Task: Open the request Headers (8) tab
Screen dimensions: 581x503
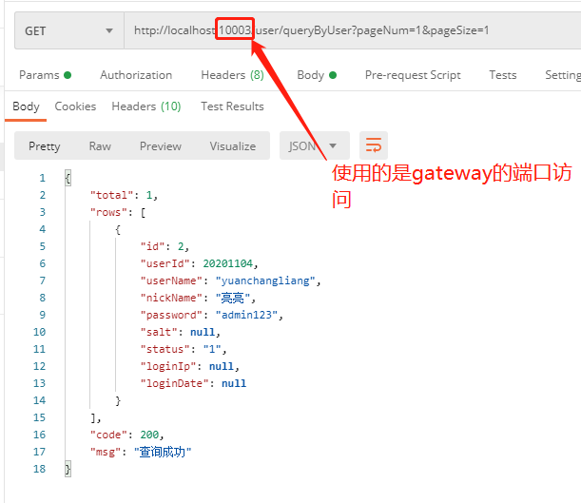Action: (x=232, y=75)
